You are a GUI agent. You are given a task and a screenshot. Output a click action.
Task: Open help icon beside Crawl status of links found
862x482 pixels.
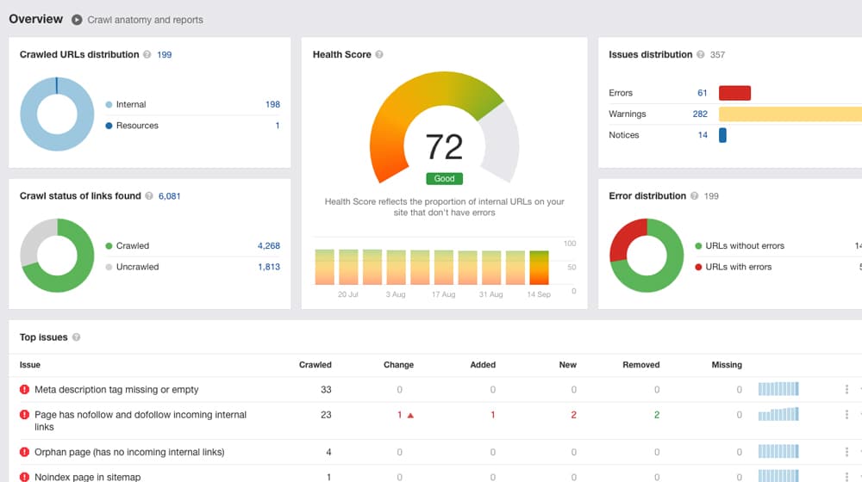149,196
